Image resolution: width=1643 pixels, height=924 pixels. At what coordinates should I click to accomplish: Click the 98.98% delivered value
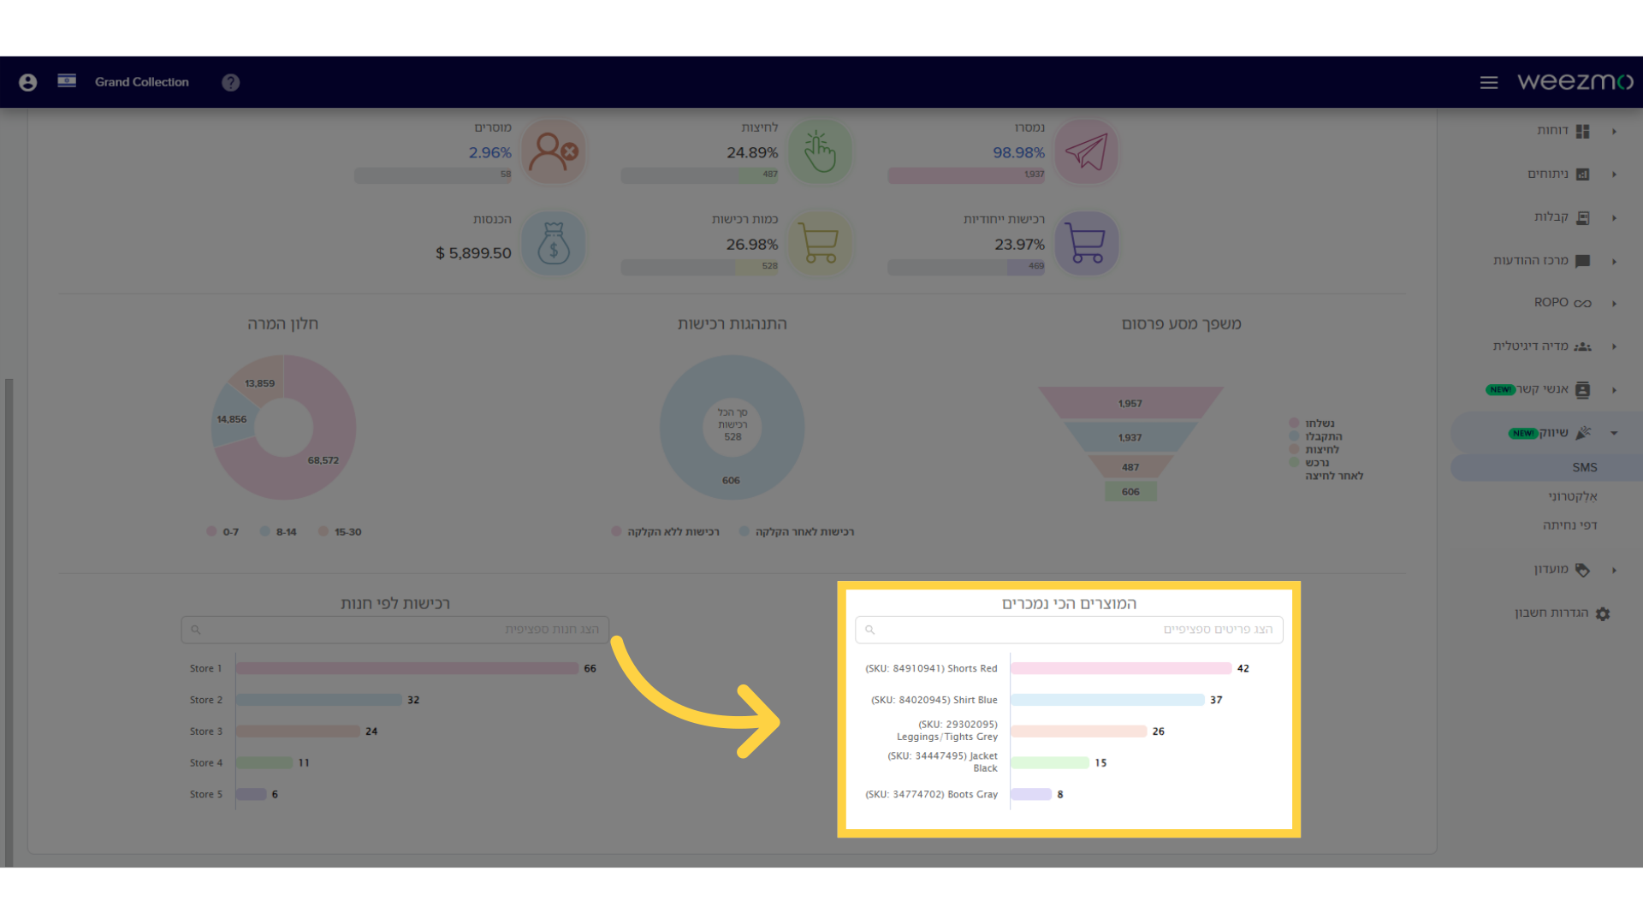click(x=1018, y=152)
